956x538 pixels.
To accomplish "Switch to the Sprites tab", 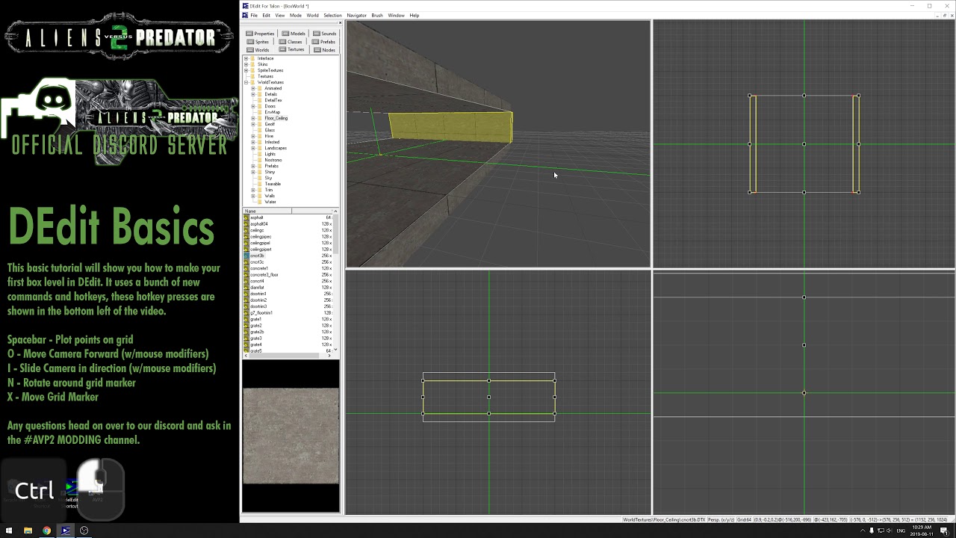I will pyautogui.click(x=258, y=42).
